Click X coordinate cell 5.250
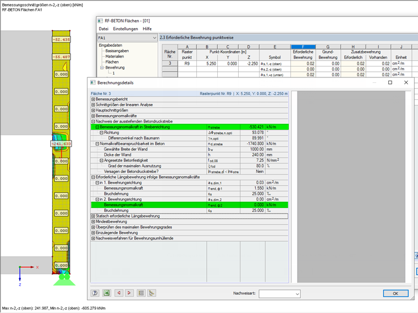This screenshot has width=418, height=313. coord(207,64)
